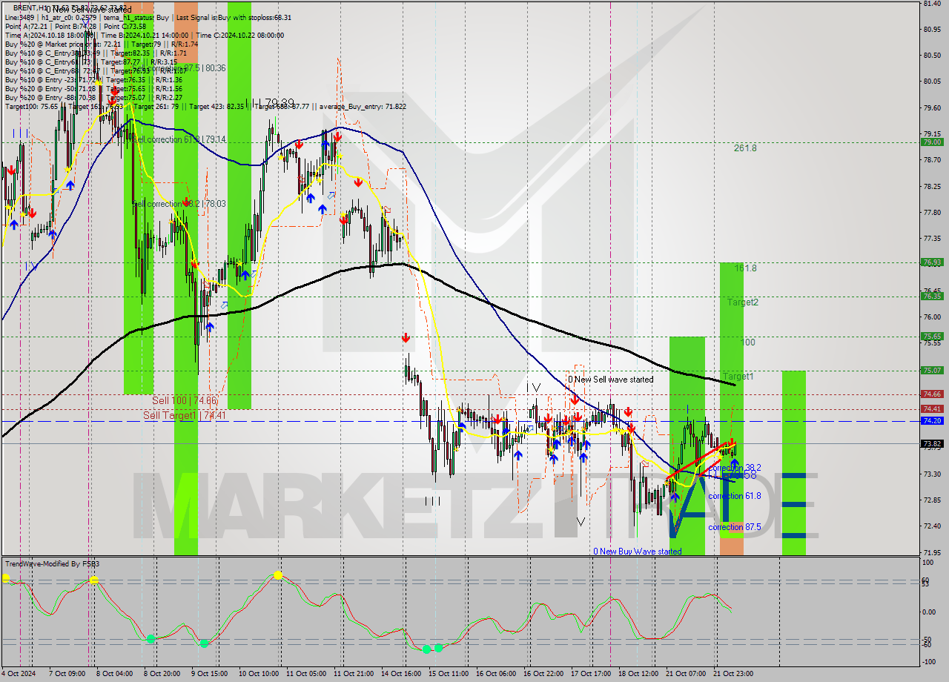The height and width of the screenshot is (682, 949).
Task: Click the '7 Oct 09:00' time label
Action: point(67,673)
